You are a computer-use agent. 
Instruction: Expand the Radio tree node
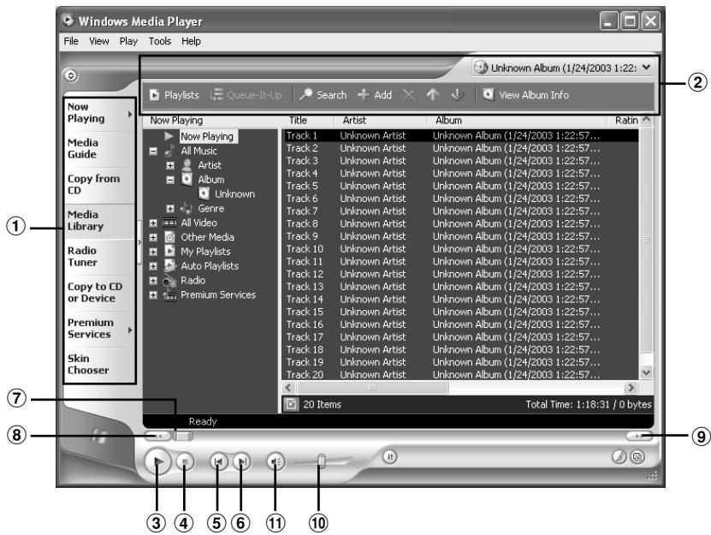click(153, 281)
